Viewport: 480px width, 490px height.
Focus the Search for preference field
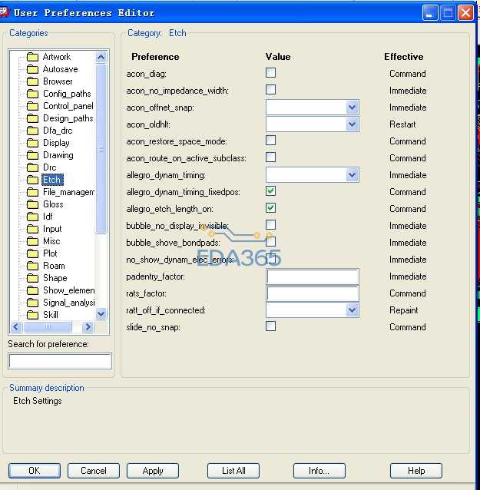pos(60,361)
